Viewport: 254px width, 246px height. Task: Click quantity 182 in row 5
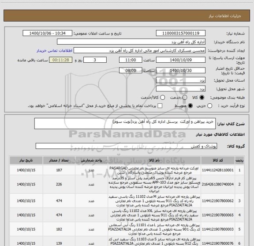pyautogui.click(x=59, y=229)
